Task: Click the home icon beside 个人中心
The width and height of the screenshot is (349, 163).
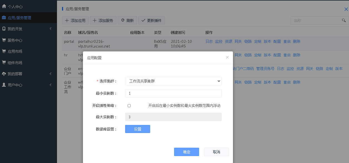Action: [4, 6]
